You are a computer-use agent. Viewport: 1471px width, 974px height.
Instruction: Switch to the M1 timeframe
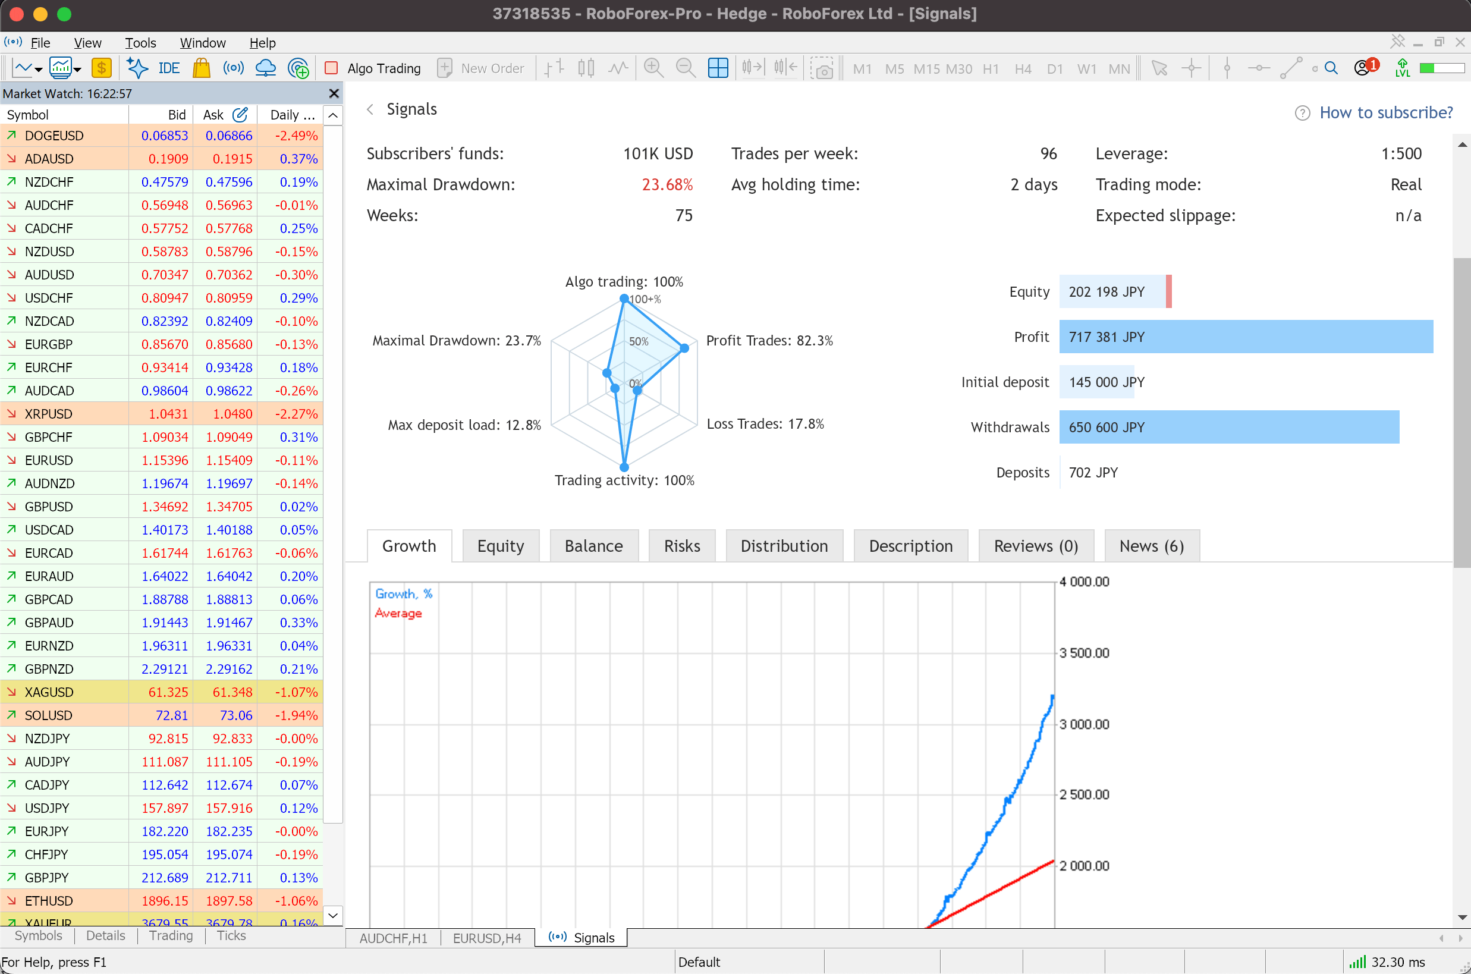click(x=862, y=68)
